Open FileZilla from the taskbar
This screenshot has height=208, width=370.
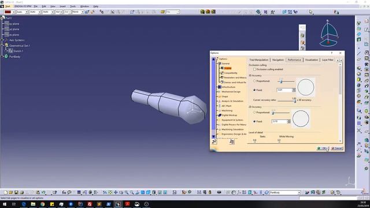click(90, 204)
